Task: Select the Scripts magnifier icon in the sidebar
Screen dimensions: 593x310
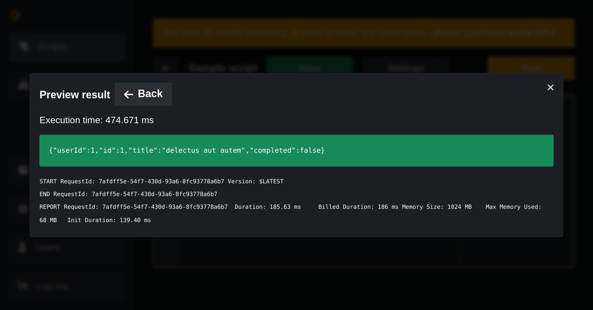Action: pyautogui.click(x=24, y=47)
